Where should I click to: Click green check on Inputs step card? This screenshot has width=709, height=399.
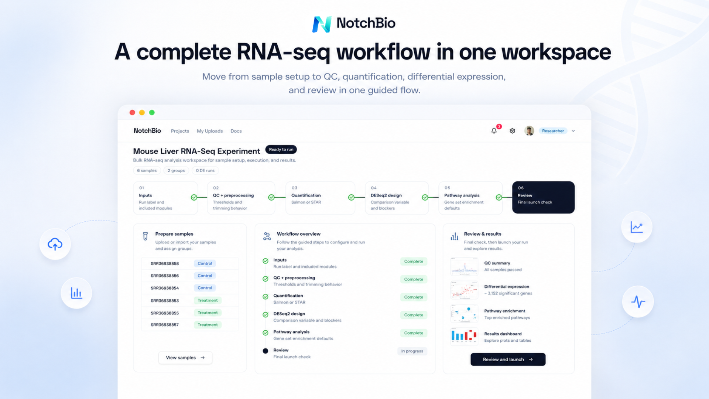click(194, 197)
